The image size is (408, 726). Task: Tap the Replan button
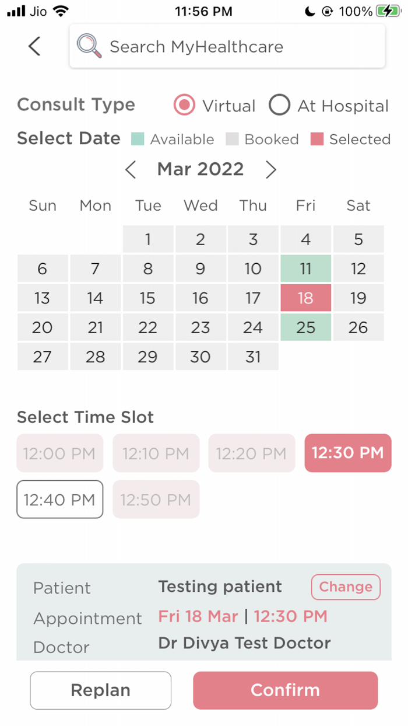100,690
